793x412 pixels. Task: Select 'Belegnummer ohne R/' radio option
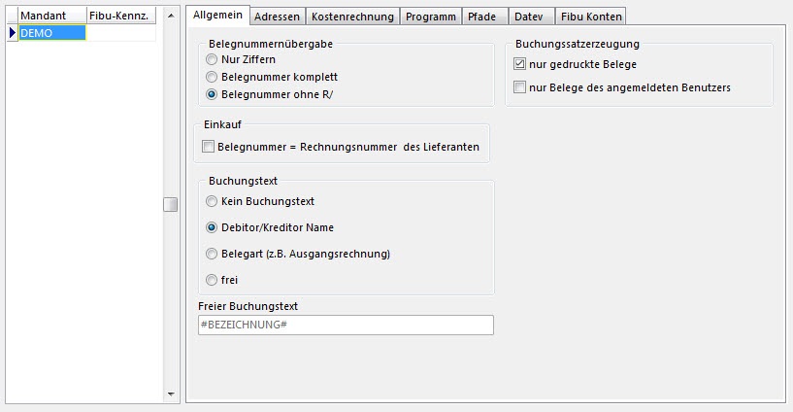point(213,94)
